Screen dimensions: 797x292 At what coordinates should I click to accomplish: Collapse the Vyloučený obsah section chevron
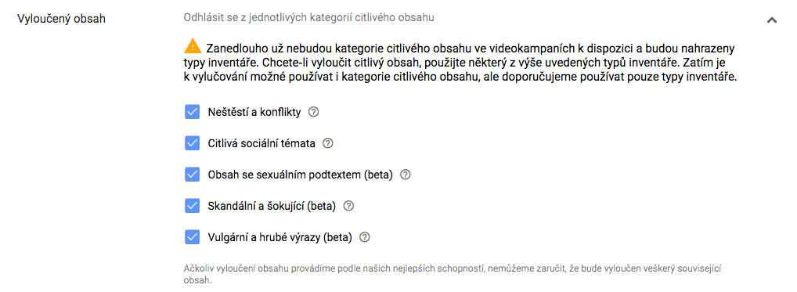pyautogui.click(x=772, y=20)
